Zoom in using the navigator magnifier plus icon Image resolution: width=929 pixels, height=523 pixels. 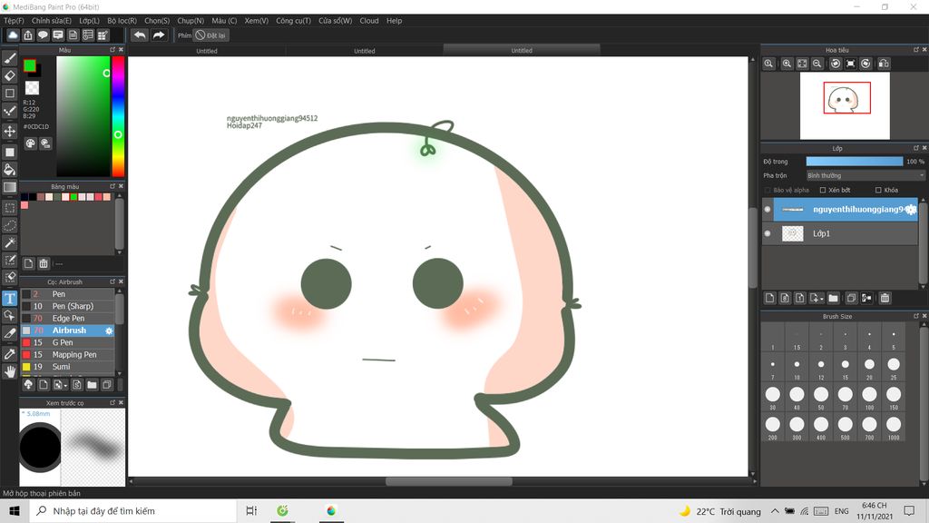click(787, 64)
